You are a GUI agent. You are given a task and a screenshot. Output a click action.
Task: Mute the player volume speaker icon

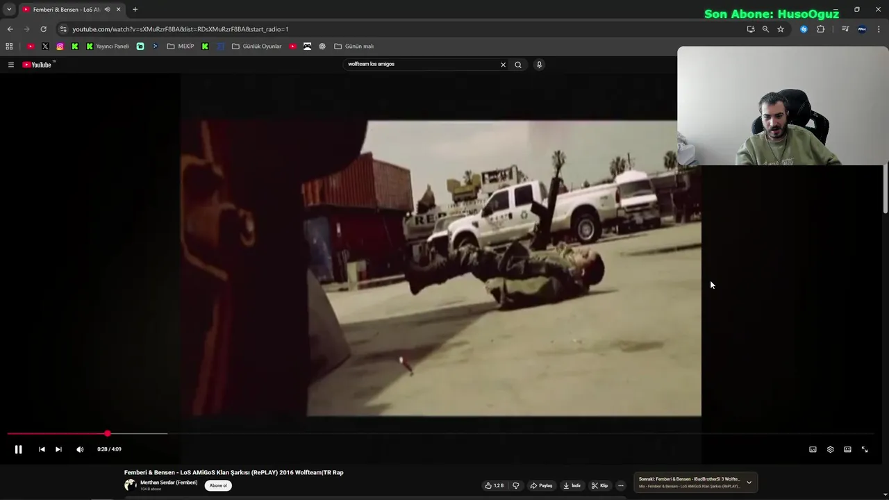click(x=80, y=449)
